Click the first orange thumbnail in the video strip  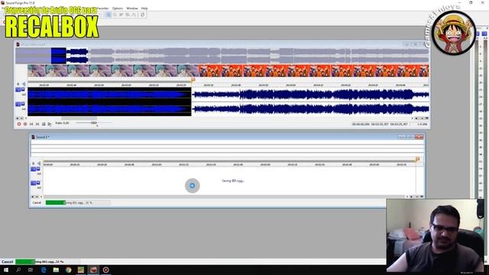pos(209,71)
